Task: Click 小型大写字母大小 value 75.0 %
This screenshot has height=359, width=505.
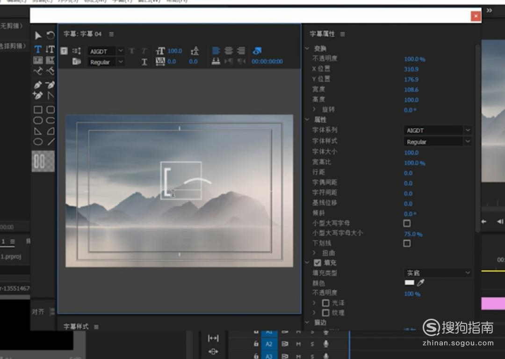Action: [x=413, y=234]
